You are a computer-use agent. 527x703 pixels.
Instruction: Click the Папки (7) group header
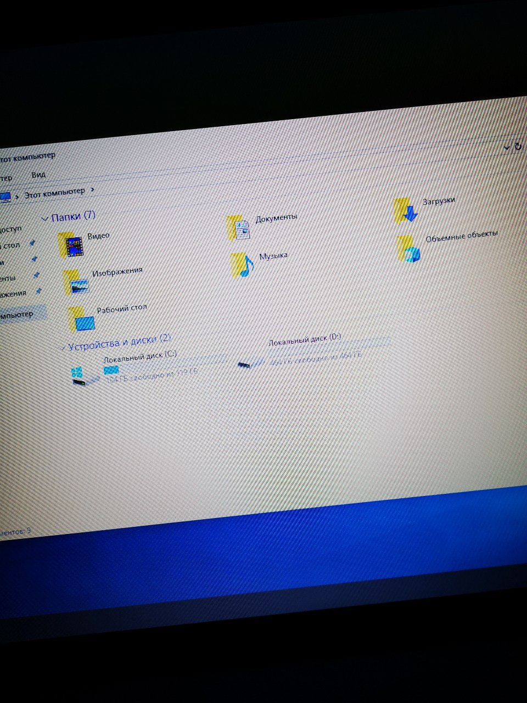(73, 216)
